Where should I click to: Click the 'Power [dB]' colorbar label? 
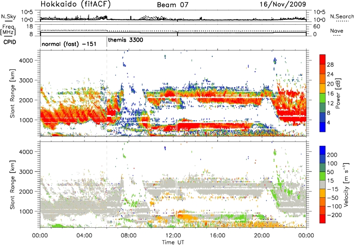click(338, 93)
